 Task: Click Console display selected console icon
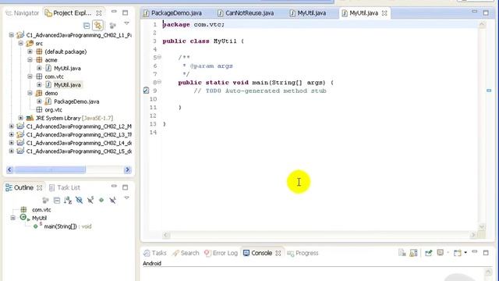(x=441, y=253)
